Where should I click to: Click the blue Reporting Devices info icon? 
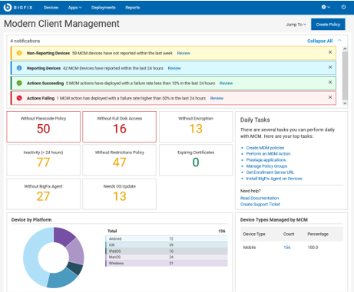click(x=19, y=68)
